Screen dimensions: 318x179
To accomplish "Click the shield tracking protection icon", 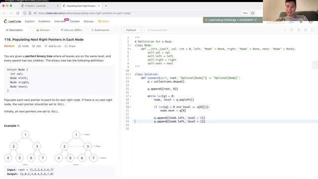I will click(25, 13).
